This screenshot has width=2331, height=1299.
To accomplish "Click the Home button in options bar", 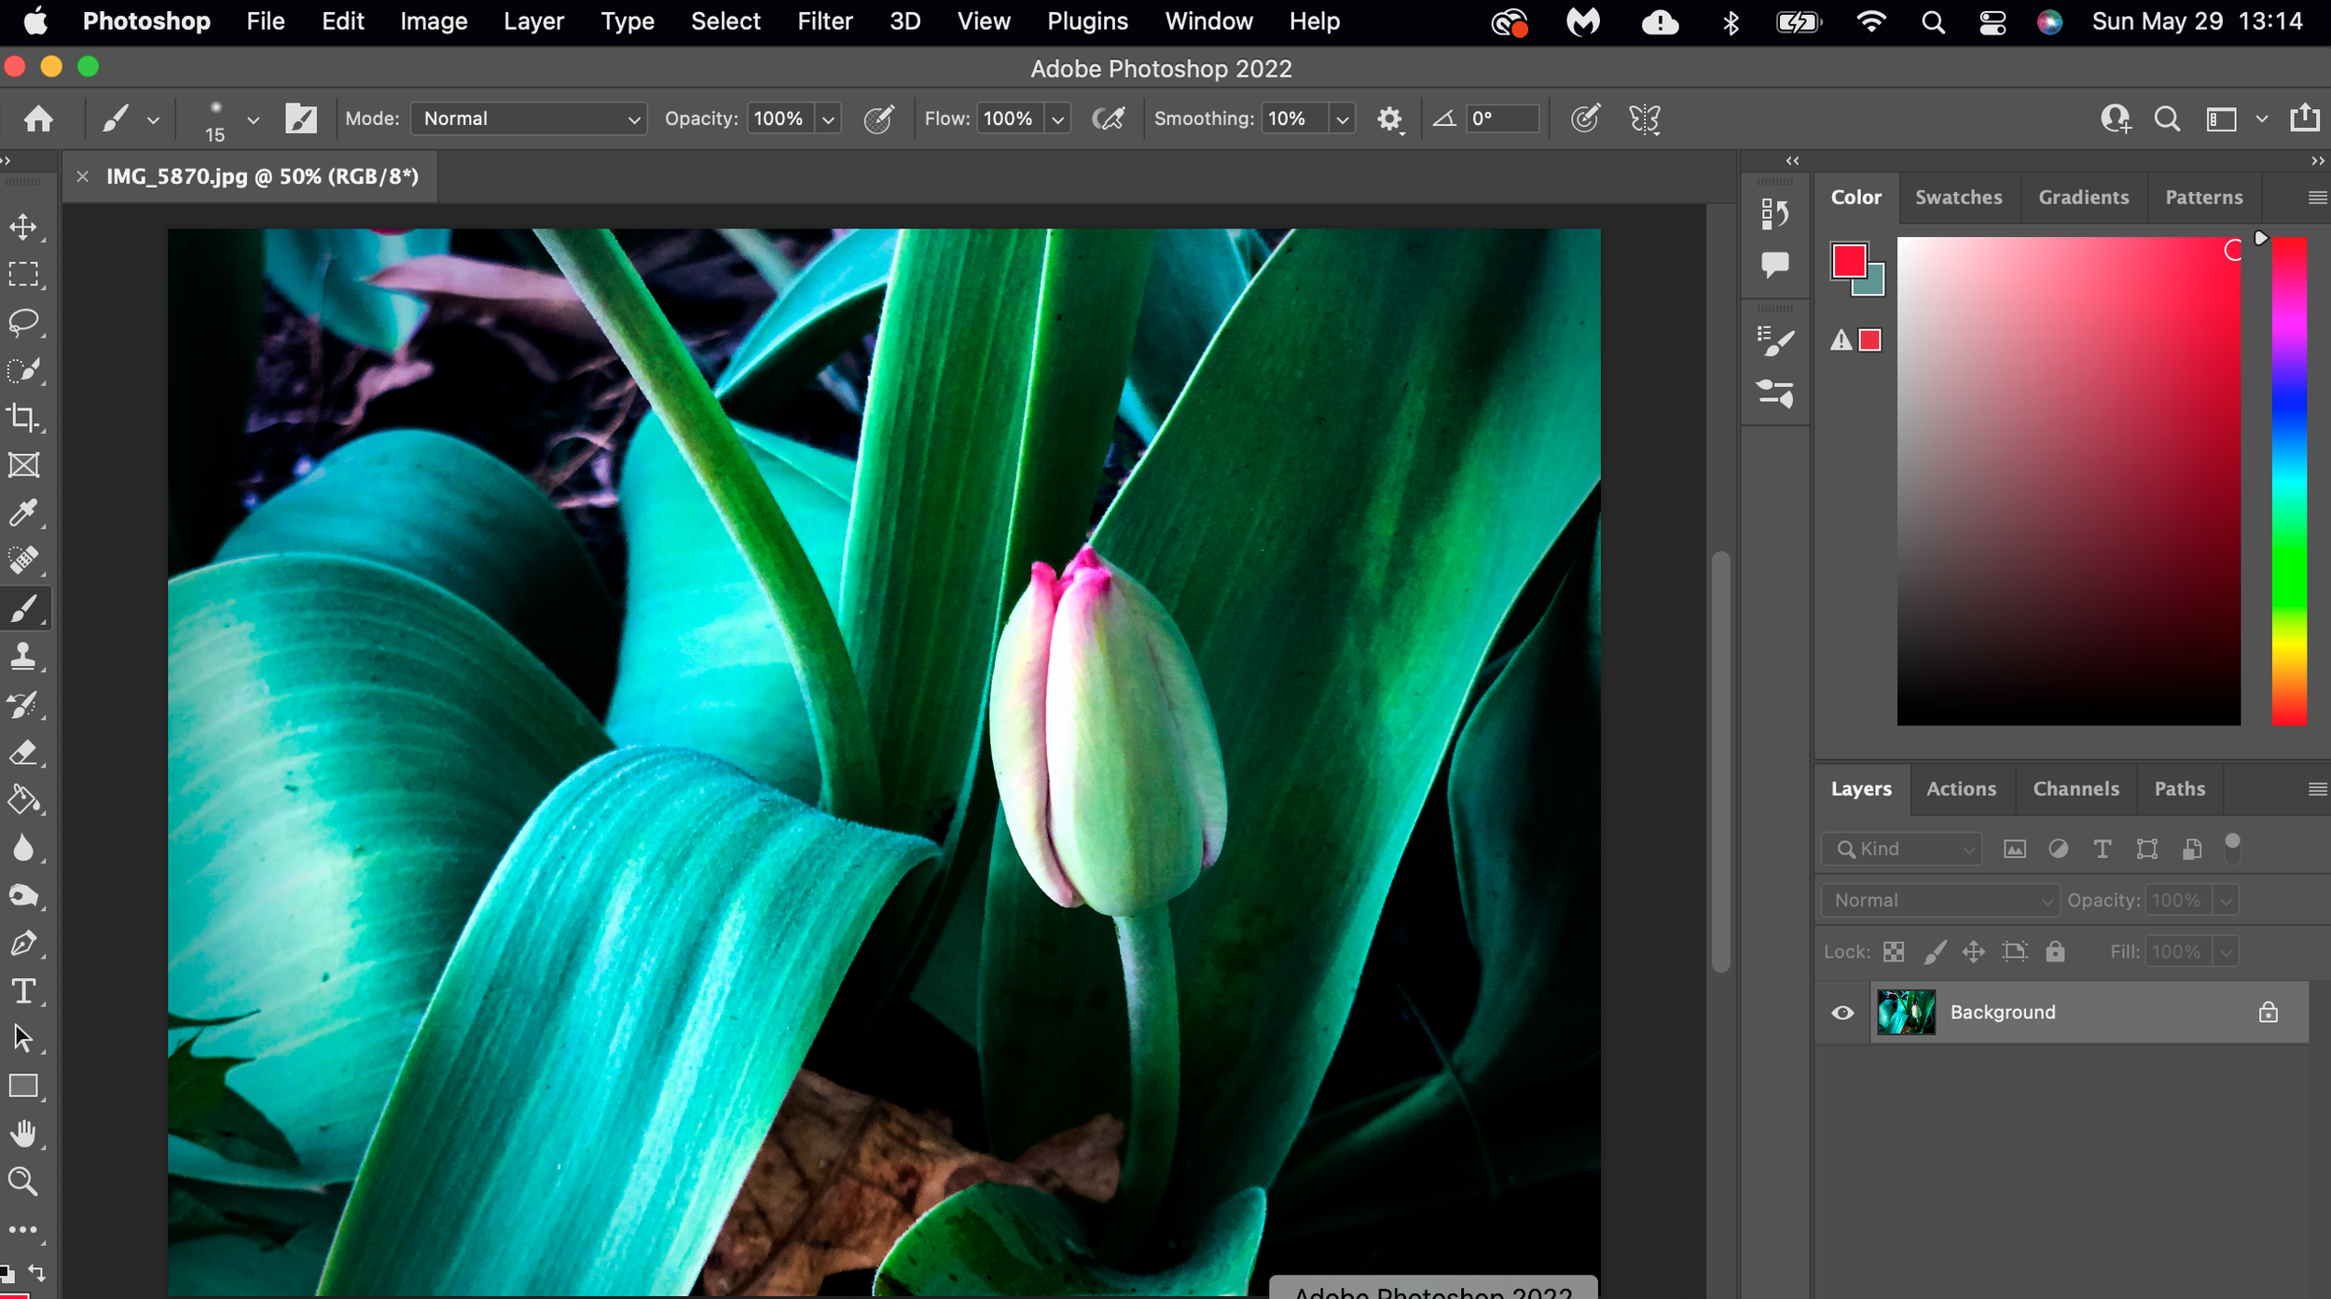I will click(38, 118).
